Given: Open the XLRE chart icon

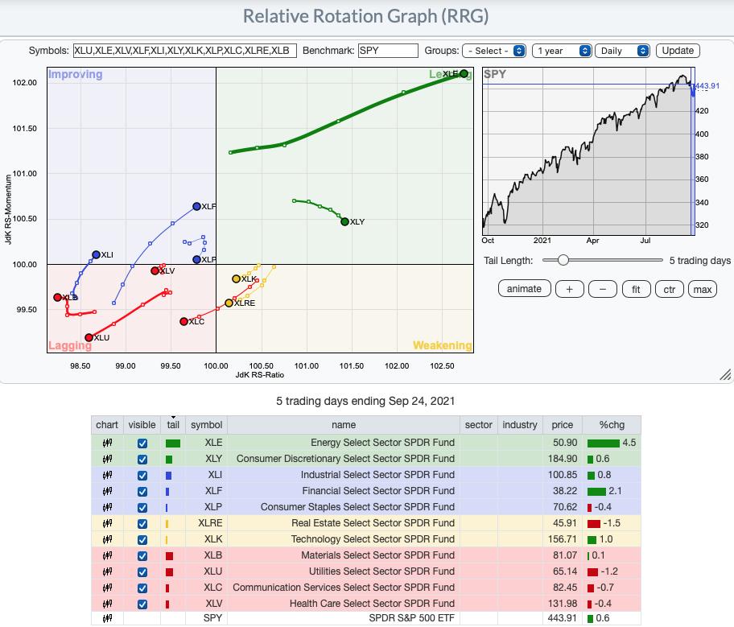Looking at the screenshot, I should point(107,523).
